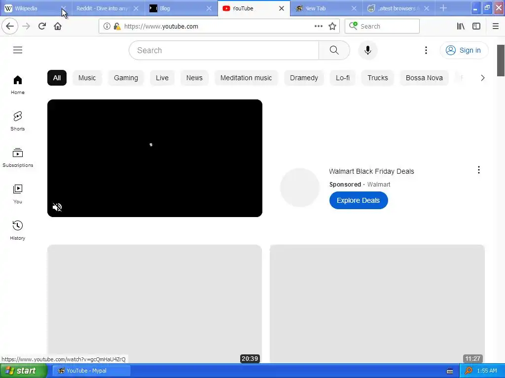Select the Music filter chip
This screenshot has height=378, width=505.
click(87, 78)
